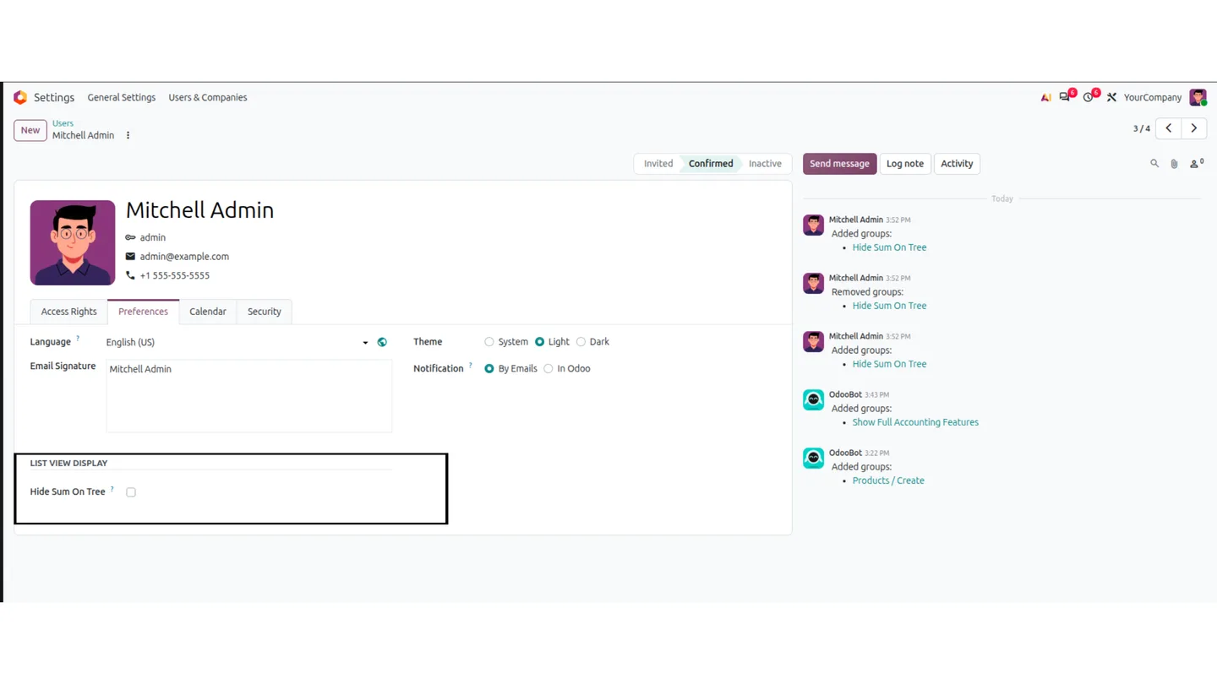1217x684 pixels.
Task: Open the AI assistant icon in navbar
Action: click(1045, 98)
